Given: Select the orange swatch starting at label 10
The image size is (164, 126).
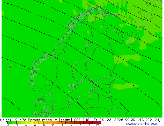Looking at the screenshot, I should tap(54, 123).
